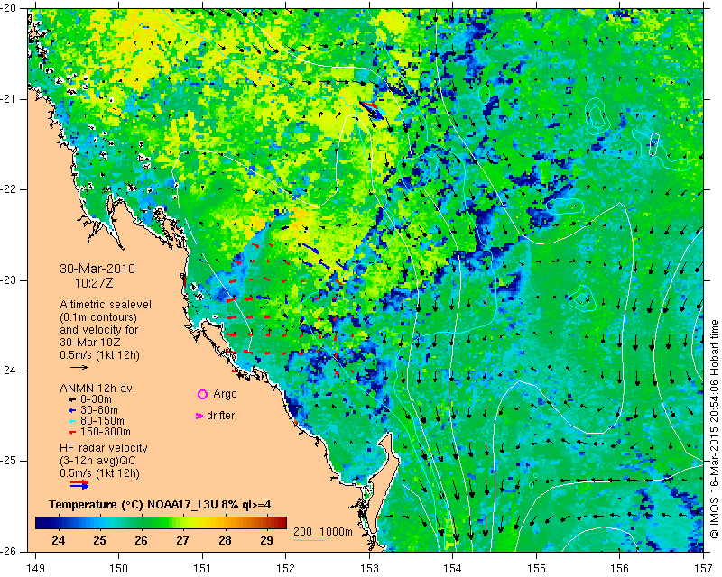Viewport: 722px width, 577px height.
Task: Click the '30-80m' depth label
Action: (x=99, y=410)
